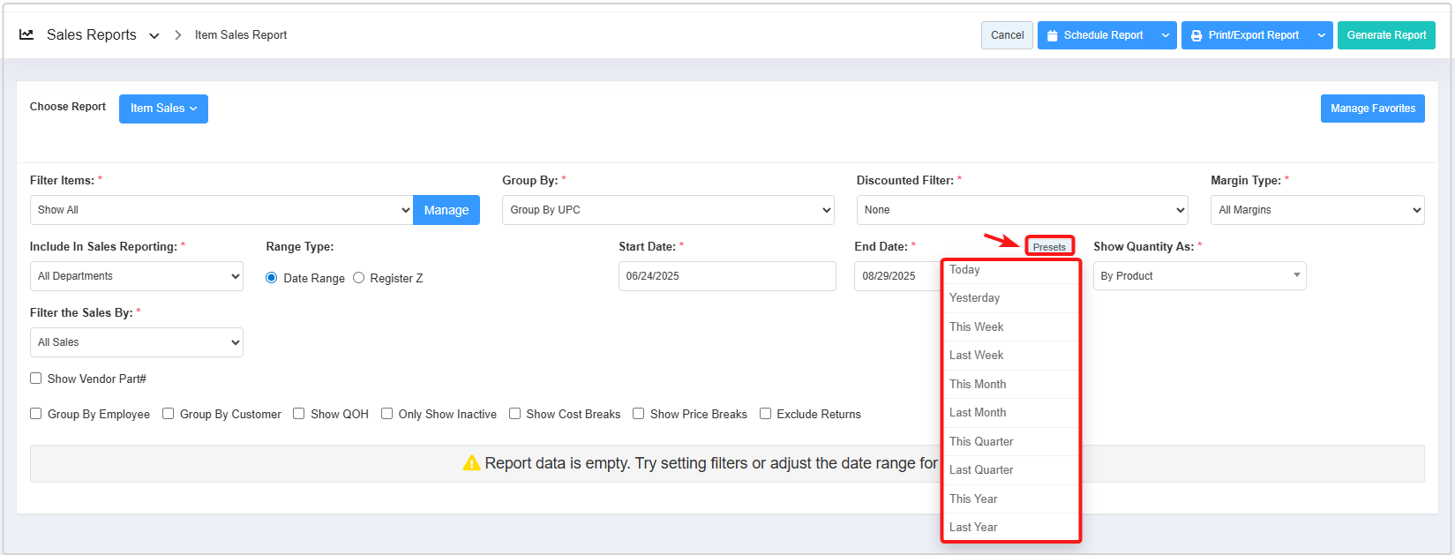Open the Schedule Report dropdown arrow
Image resolution: width=1455 pixels, height=555 pixels.
[x=1165, y=35]
